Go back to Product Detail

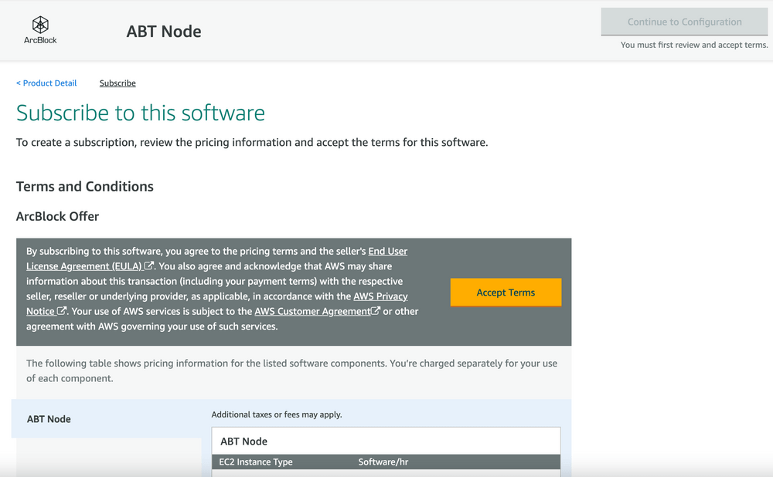pyautogui.click(x=46, y=83)
